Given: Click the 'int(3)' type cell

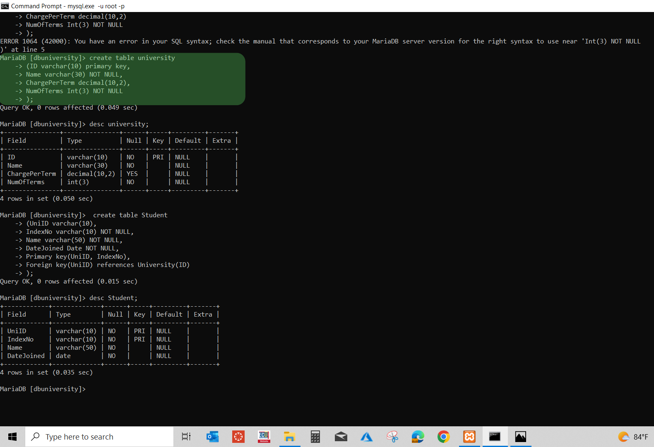Looking at the screenshot, I should click(78, 182).
